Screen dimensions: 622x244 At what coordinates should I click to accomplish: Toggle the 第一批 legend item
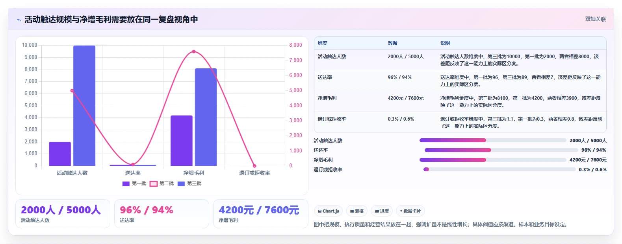click(x=134, y=183)
